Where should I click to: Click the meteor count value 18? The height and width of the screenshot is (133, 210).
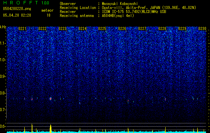[x=48, y=15]
